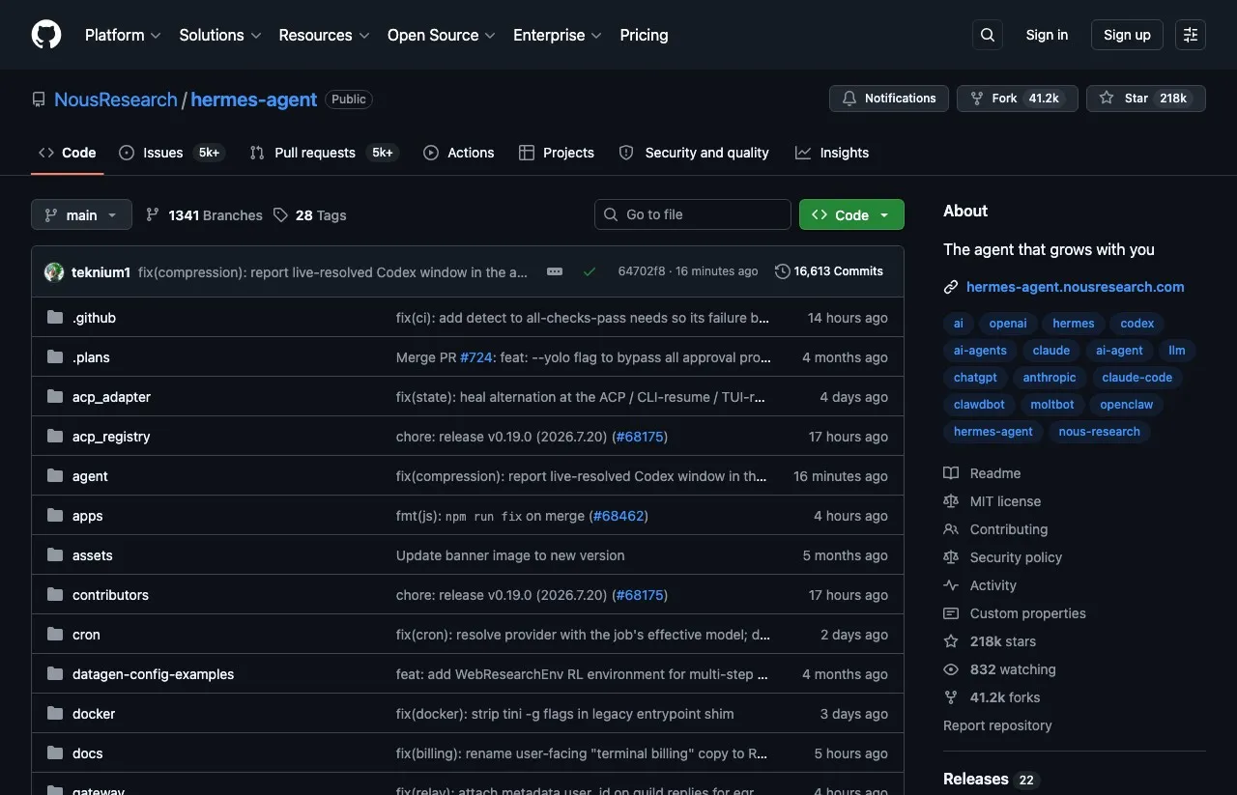Select the openclaw topic tag
This screenshot has height=795, width=1237.
[1126, 405]
